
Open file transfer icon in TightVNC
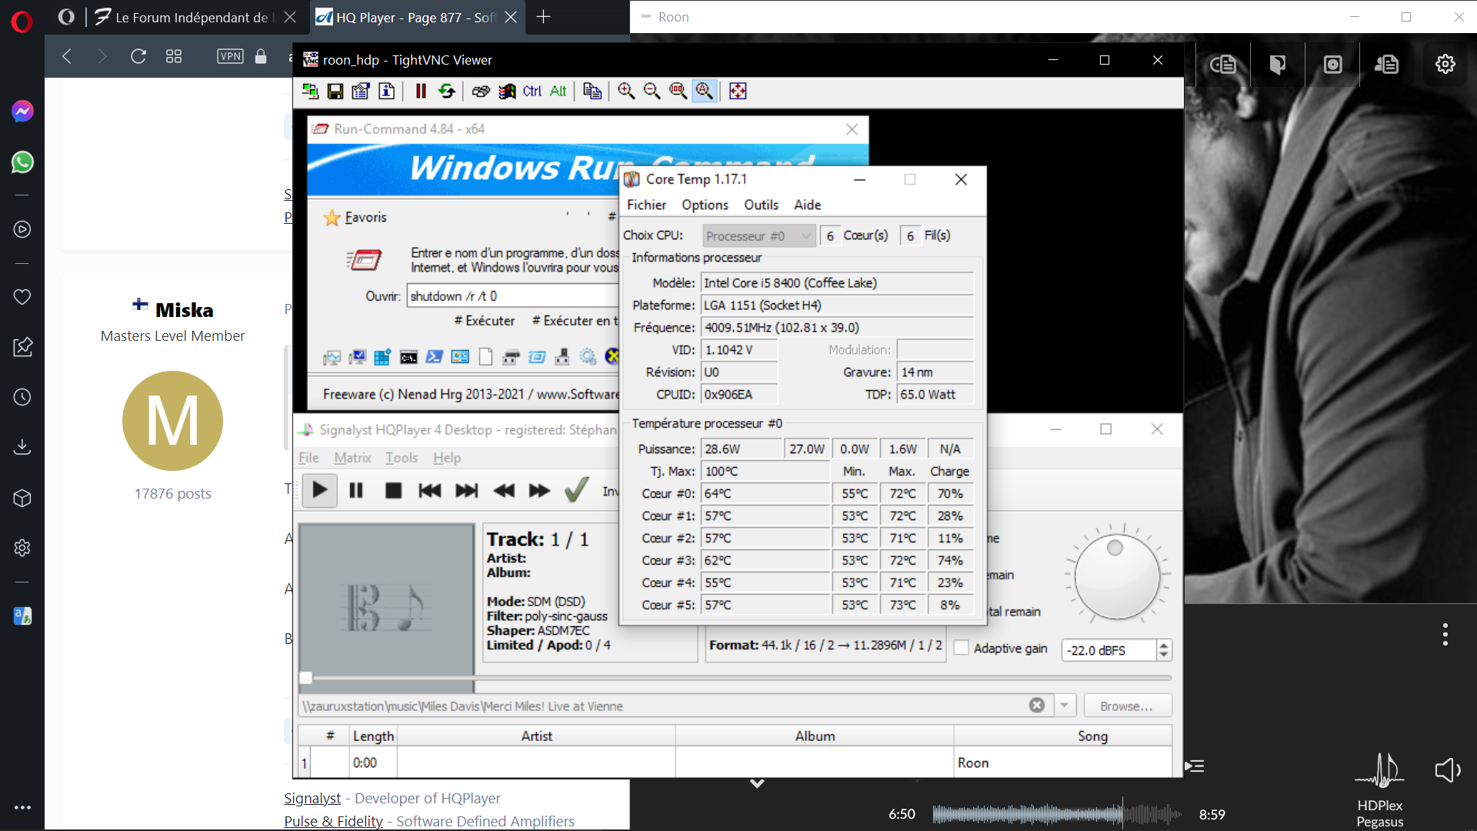(592, 91)
